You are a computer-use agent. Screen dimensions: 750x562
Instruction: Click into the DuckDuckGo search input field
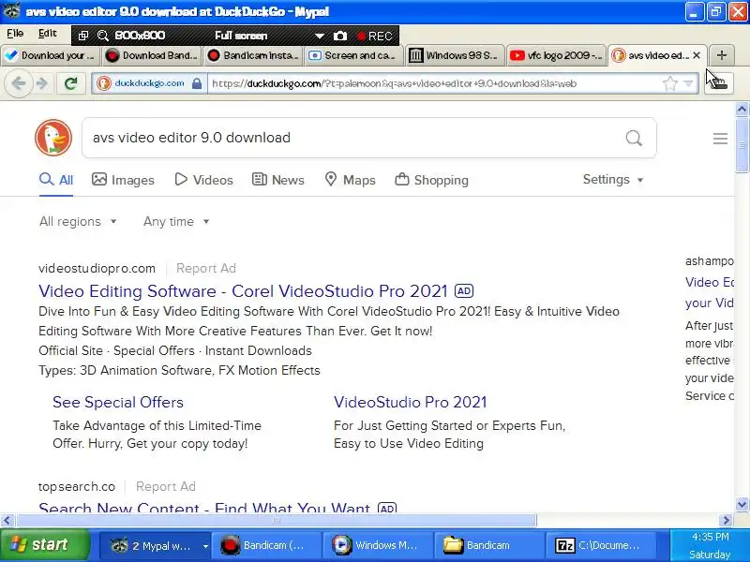(354, 138)
